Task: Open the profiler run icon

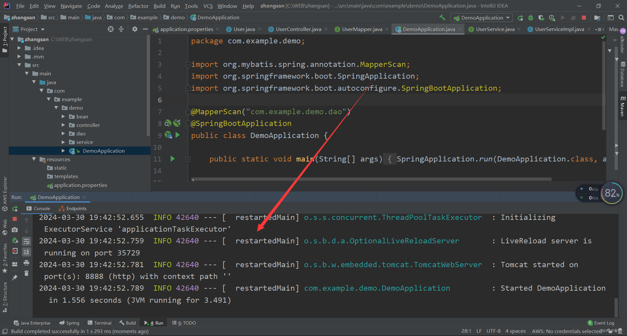Action: (x=552, y=18)
